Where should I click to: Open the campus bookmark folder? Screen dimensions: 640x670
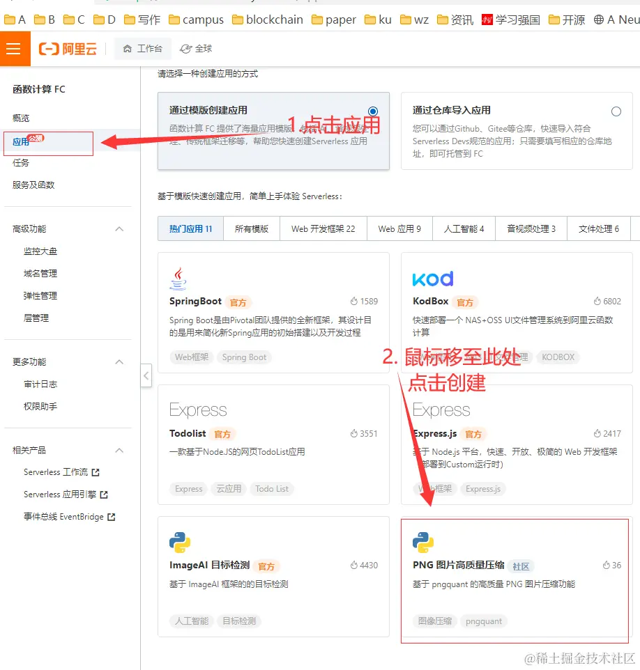tap(196, 20)
